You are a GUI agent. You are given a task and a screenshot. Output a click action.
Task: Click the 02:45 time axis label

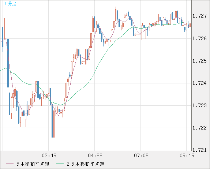coord(49,155)
